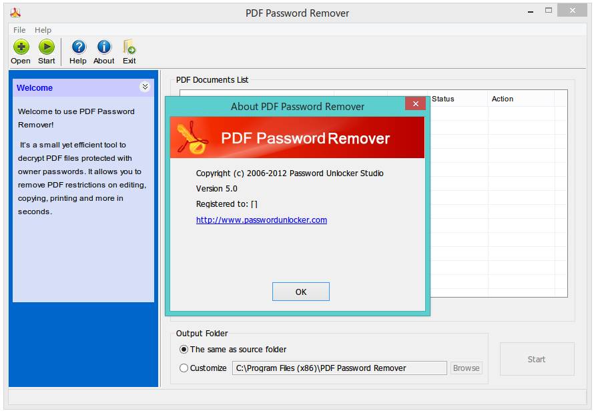Click inside the output folder path field
This screenshot has height=413, width=596.
pyautogui.click(x=339, y=368)
